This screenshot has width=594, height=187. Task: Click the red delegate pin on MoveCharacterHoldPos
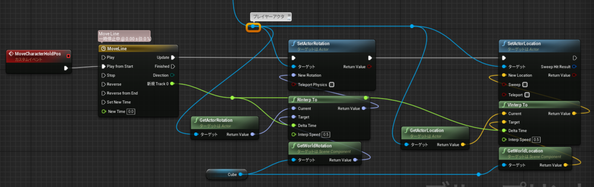(x=68, y=56)
